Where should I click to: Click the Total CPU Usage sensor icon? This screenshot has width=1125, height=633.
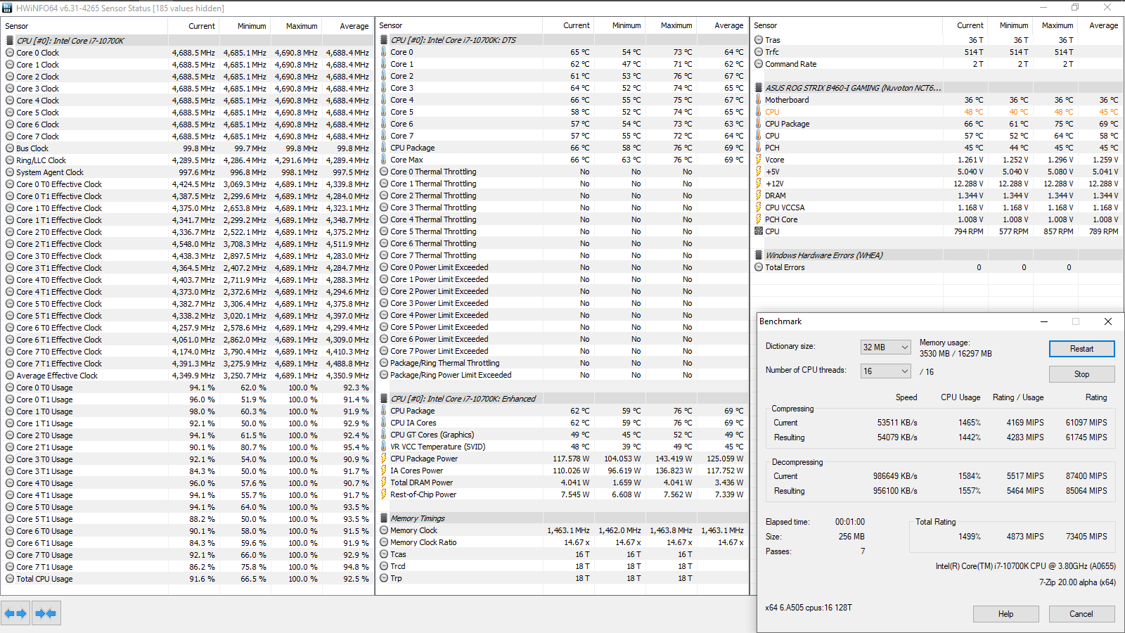(10, 579)
